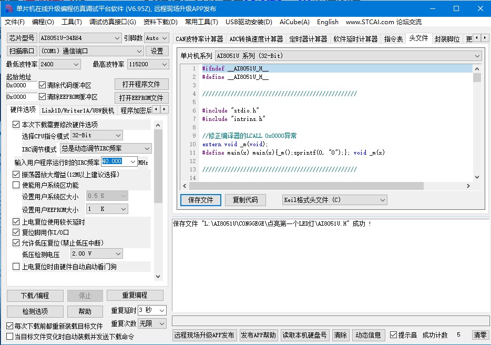491x345 pixels.
Task: Open 最高波特率 115200 dropdown
Action: pos(148,64)
